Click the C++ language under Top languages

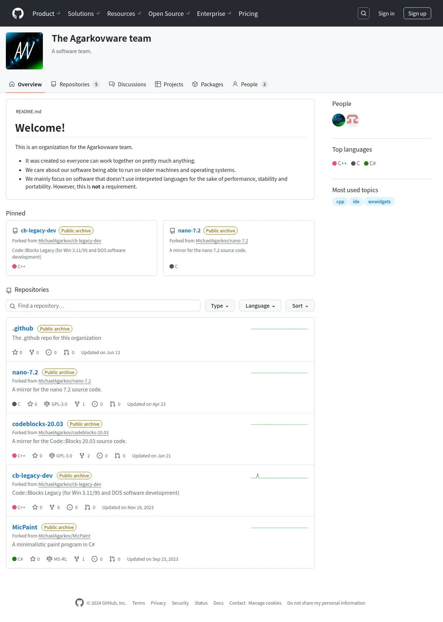coord(340,163)
